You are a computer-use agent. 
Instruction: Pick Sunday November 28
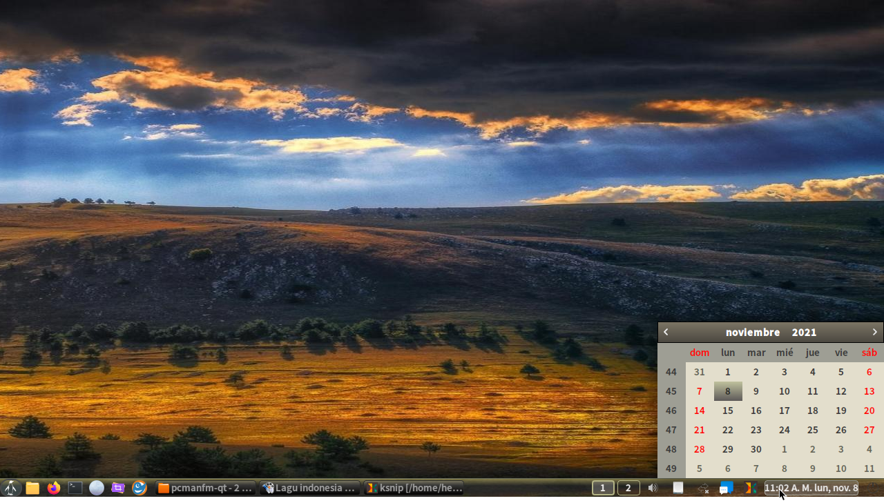(x=700, y=449)
